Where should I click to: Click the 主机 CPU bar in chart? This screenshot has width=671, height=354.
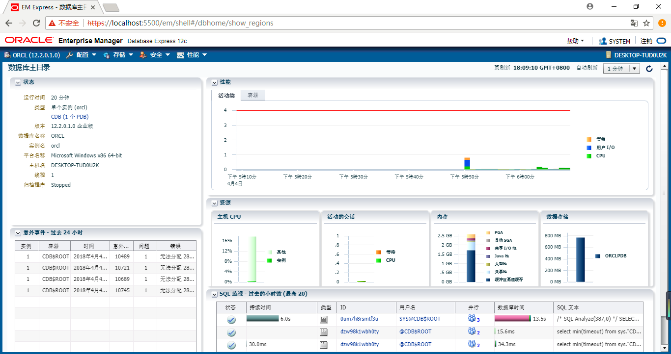click(x=252, y=259)
